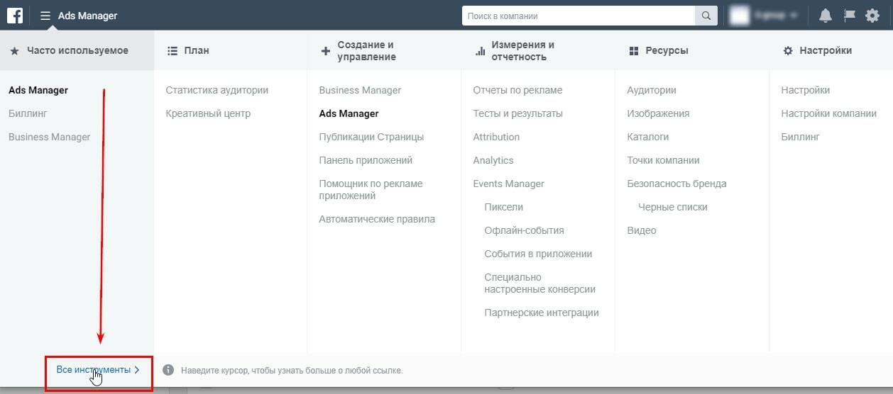Screen dimensions: 893x394
Task: Open События в приложении
Action: [x=538, y=254]
